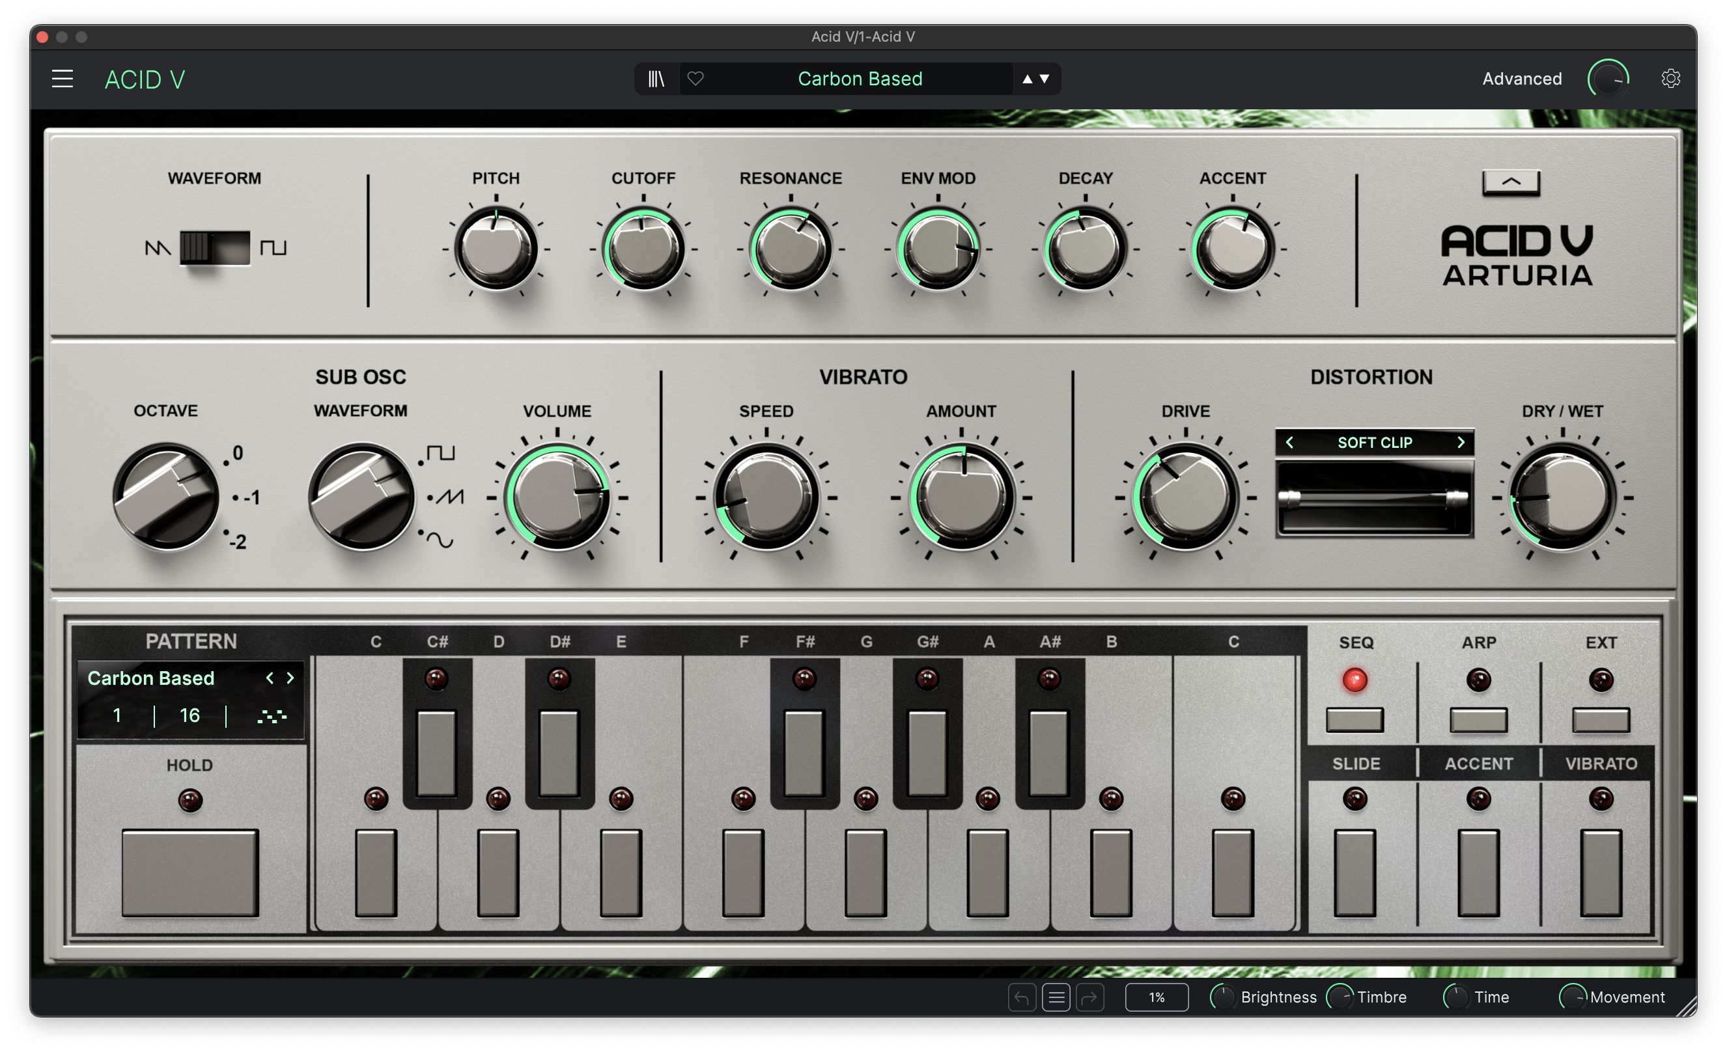Select the next distortion type arrow
The width and height of the screenshot is (1727, 1052).
[1461, 442]
